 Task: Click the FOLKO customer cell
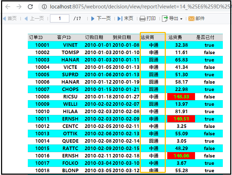(x=70, y=163)
